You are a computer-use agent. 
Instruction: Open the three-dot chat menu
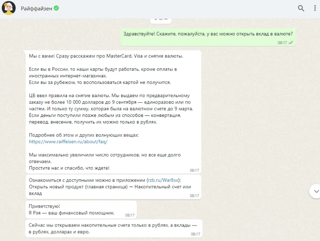(315, 8)
